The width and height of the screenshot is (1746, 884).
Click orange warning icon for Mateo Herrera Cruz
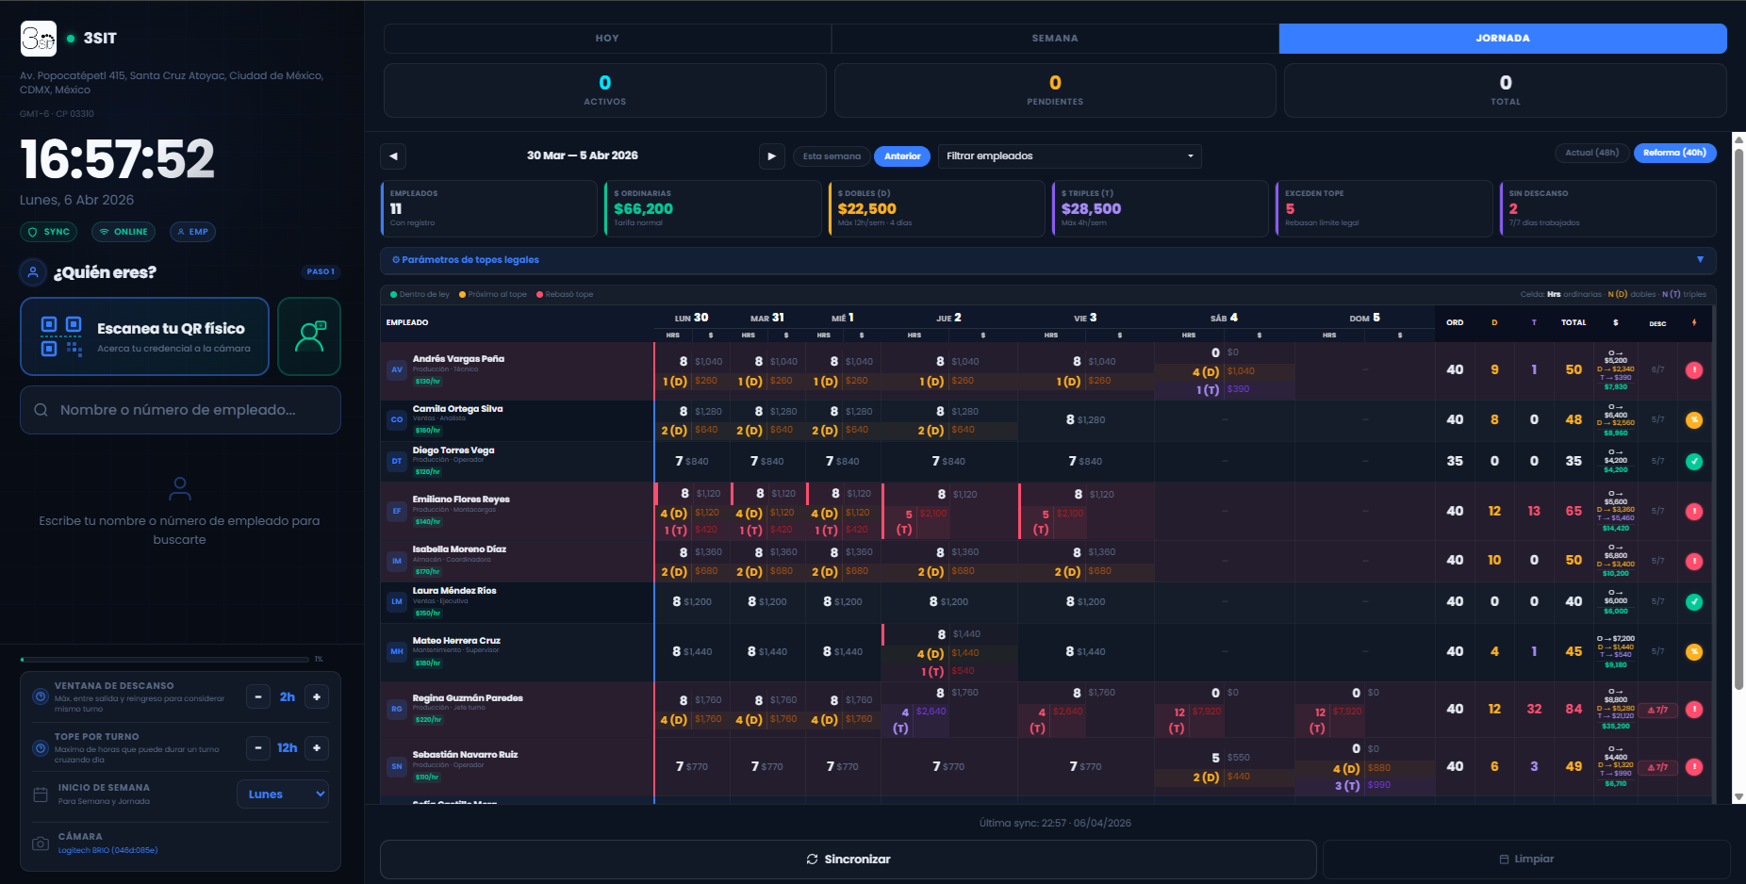1694,652
